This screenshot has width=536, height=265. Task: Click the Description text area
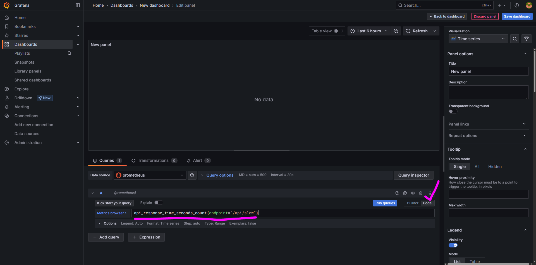488,92
